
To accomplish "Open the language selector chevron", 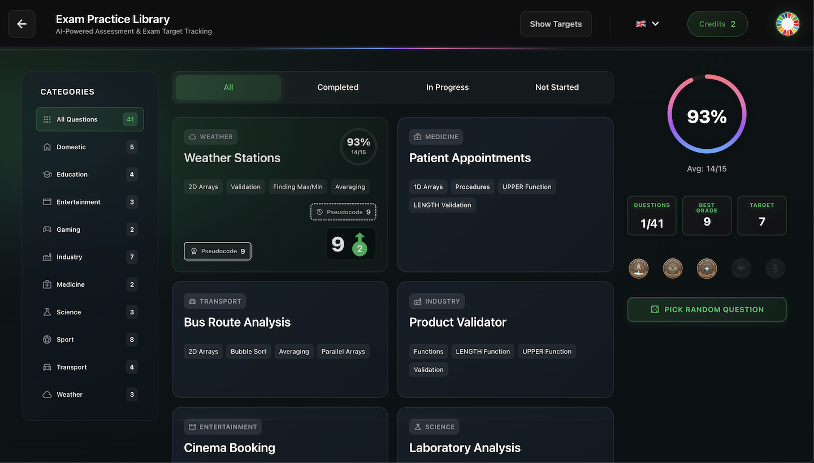I will tap(655, 24).
